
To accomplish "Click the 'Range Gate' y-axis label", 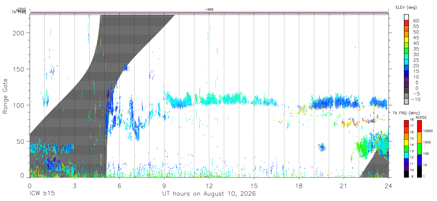I will click(5, 96).
